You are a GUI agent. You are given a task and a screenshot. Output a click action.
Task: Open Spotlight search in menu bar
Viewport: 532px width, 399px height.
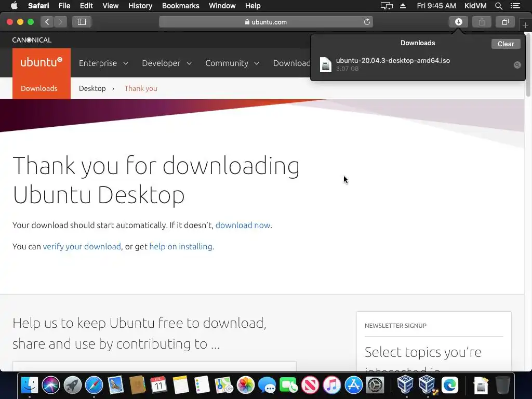(x=498, y=6)
